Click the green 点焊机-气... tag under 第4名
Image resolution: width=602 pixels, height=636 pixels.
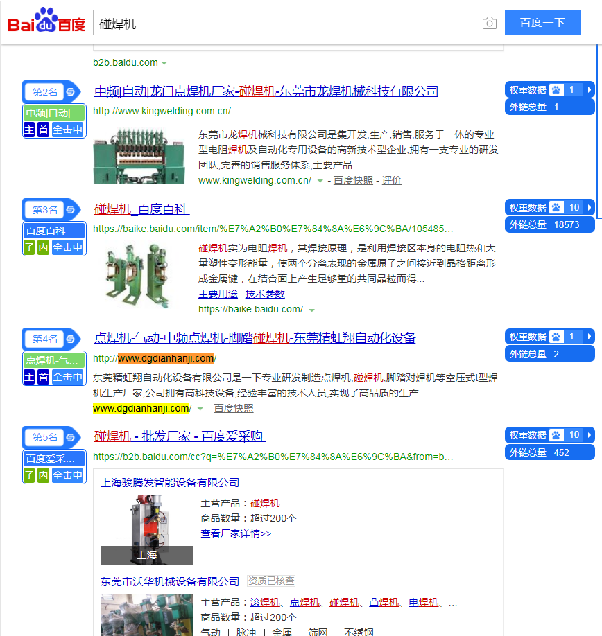click(54, 360)
